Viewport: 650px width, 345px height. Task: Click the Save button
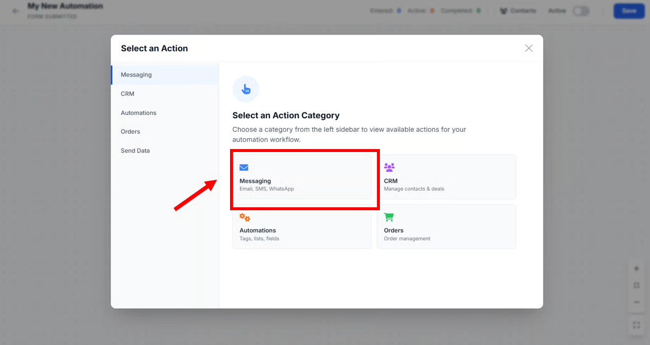pyautogui.click(x=629, y=11)
